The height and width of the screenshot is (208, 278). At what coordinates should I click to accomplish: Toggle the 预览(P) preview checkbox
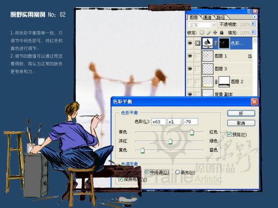[229, 134]
